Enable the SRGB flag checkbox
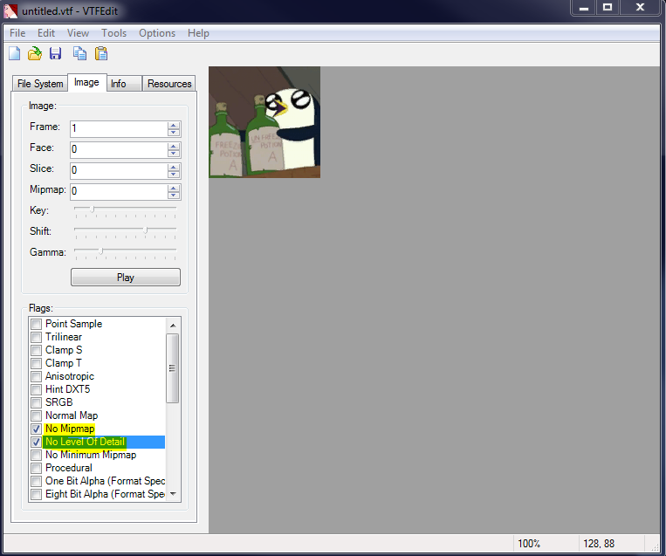Viewport: 666px width, 556px height. [37, 402]
